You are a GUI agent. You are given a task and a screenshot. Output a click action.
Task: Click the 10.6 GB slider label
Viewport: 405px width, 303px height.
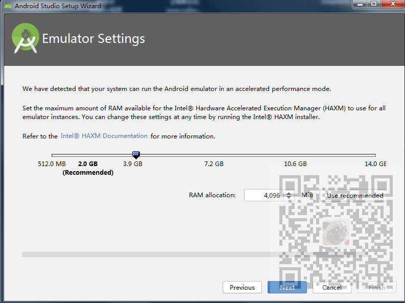pyautogui.click(x=295, y=164)
